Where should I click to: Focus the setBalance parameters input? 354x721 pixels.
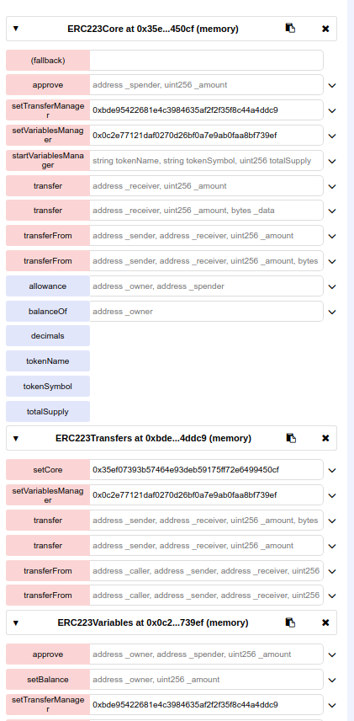pos(206,679)
